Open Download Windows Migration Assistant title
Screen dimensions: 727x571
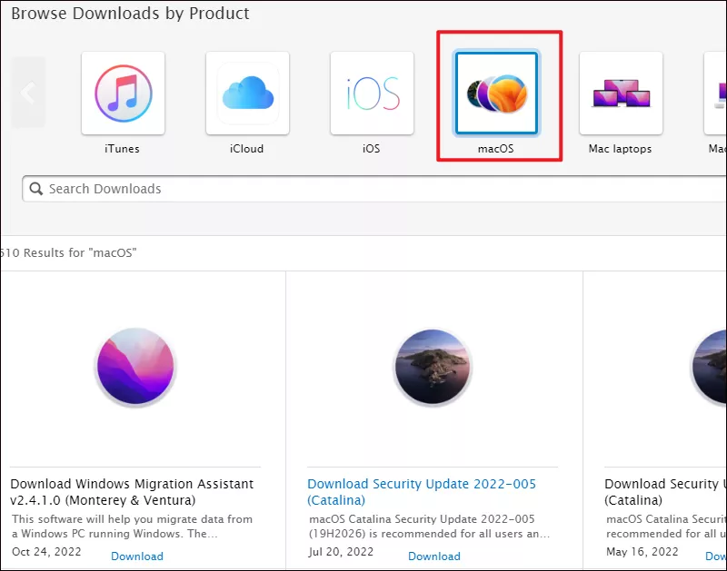132,492
